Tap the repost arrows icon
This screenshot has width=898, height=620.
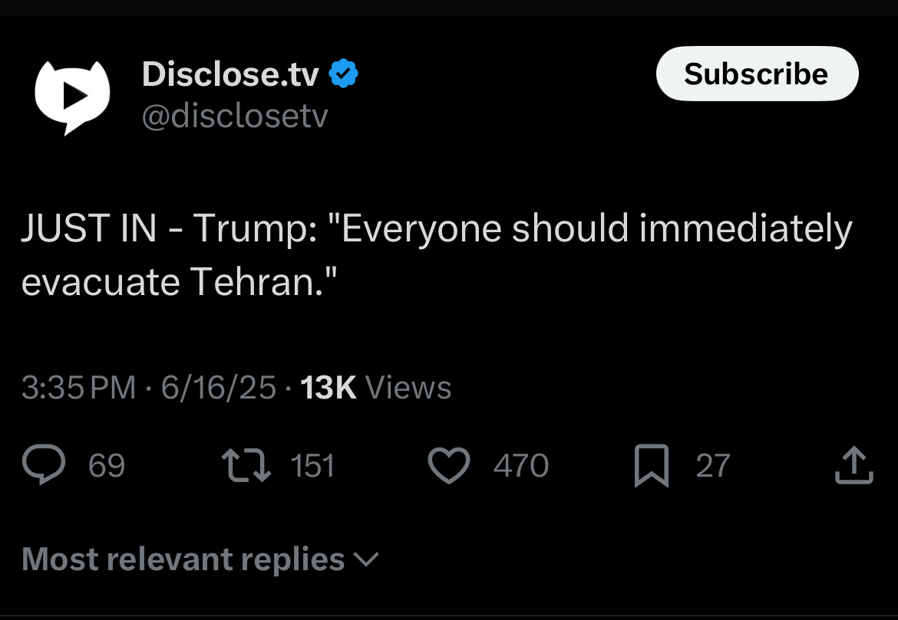(x=246, y=466)
